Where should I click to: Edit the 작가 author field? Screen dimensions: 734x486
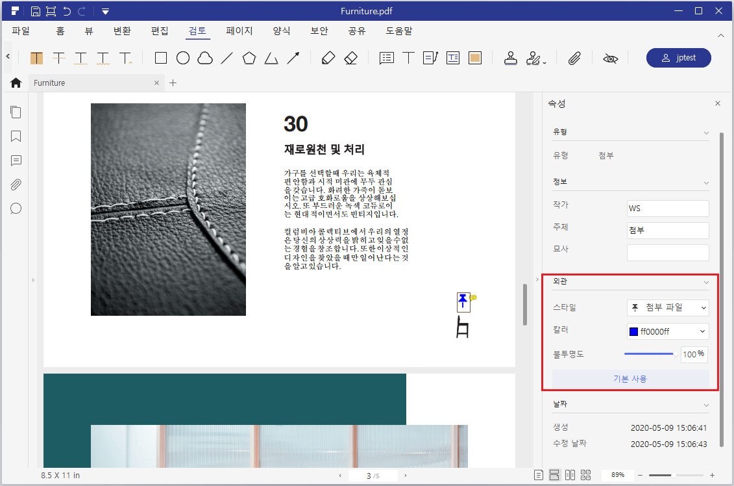click(x=668, y=209)
